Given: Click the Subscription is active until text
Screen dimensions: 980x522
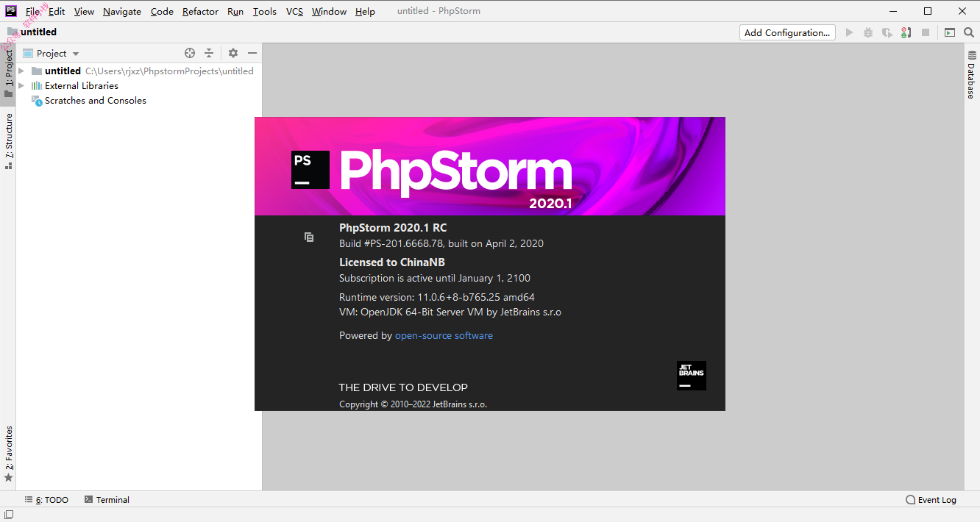Looking at the screenshot, I should pyautogui.click(x=435, y=278).
